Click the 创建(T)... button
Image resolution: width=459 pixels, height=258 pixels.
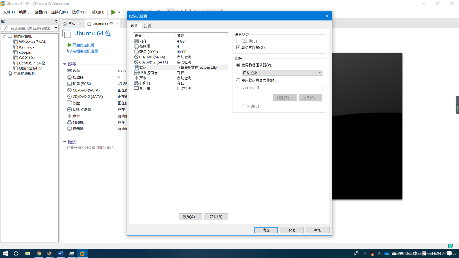pyautogui.click(x=285, y=98)
